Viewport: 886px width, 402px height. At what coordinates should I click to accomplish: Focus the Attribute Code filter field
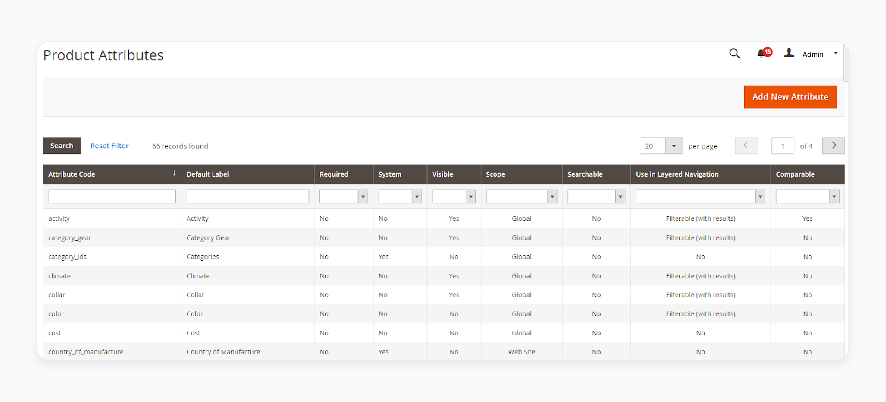tap(112, 196)
